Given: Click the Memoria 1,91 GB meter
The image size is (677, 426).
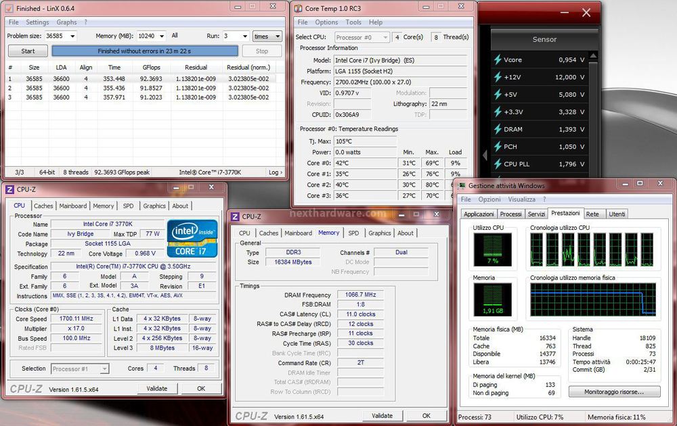Looking at the screenshot, I should pos(492,300).
